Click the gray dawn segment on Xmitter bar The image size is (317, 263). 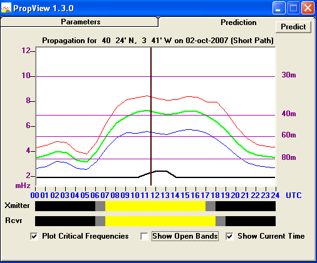pyautogui.click(x=100, y=206)
